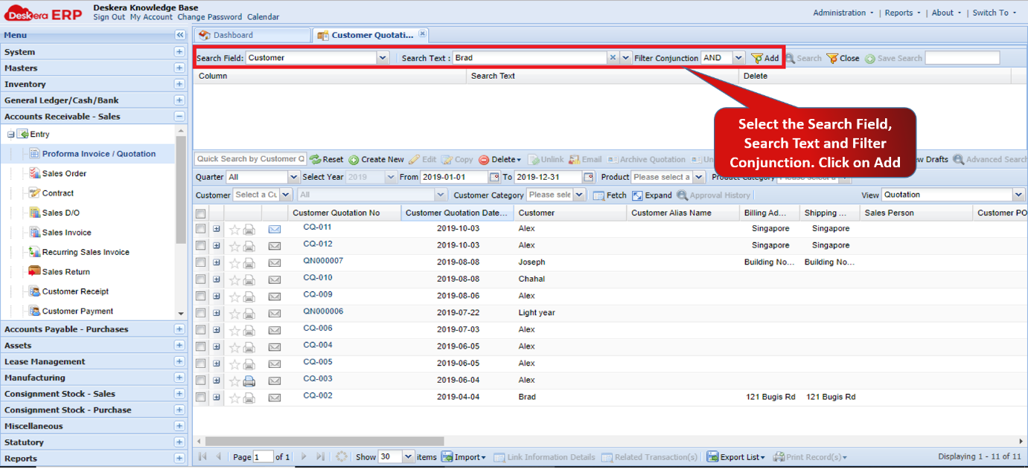Check the CQ-010 row checkbox
This screenshot has width=1028, height=469.
click(x=200, y=279)
